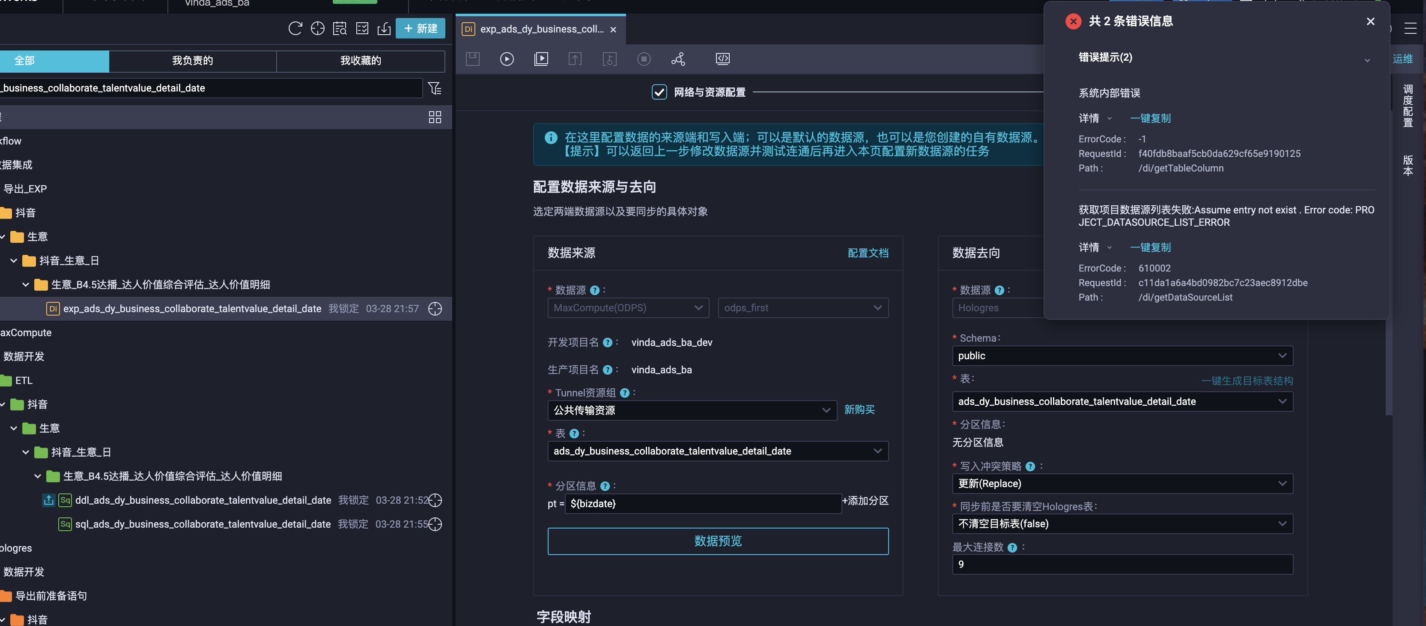1426x626 pixels.
Task: Open the 配置文档 link
Action: [868, 254]
